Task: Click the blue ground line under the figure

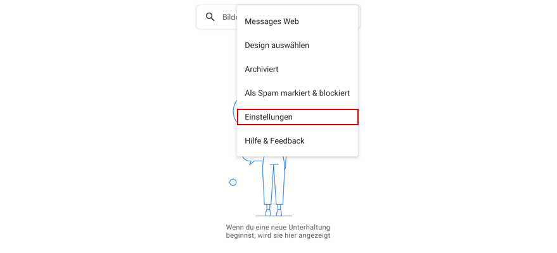Action: tap(274, 216)
